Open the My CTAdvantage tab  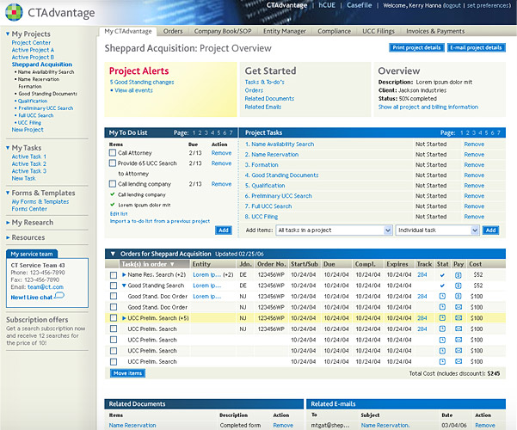(128, 31)
